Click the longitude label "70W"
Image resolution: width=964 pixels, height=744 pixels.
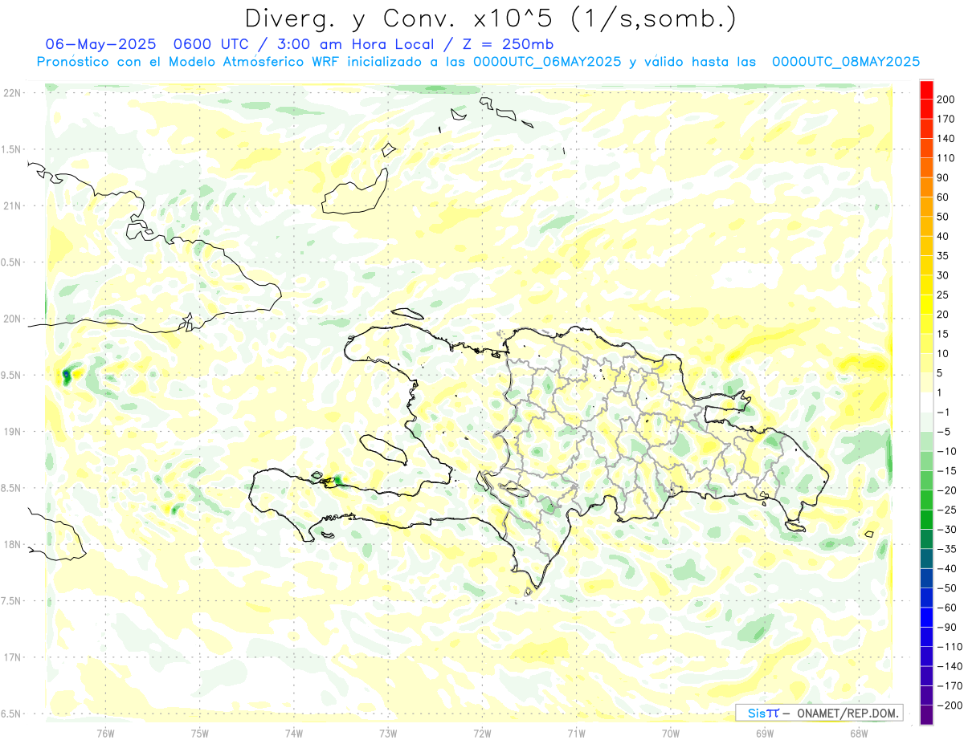(671, 733)
